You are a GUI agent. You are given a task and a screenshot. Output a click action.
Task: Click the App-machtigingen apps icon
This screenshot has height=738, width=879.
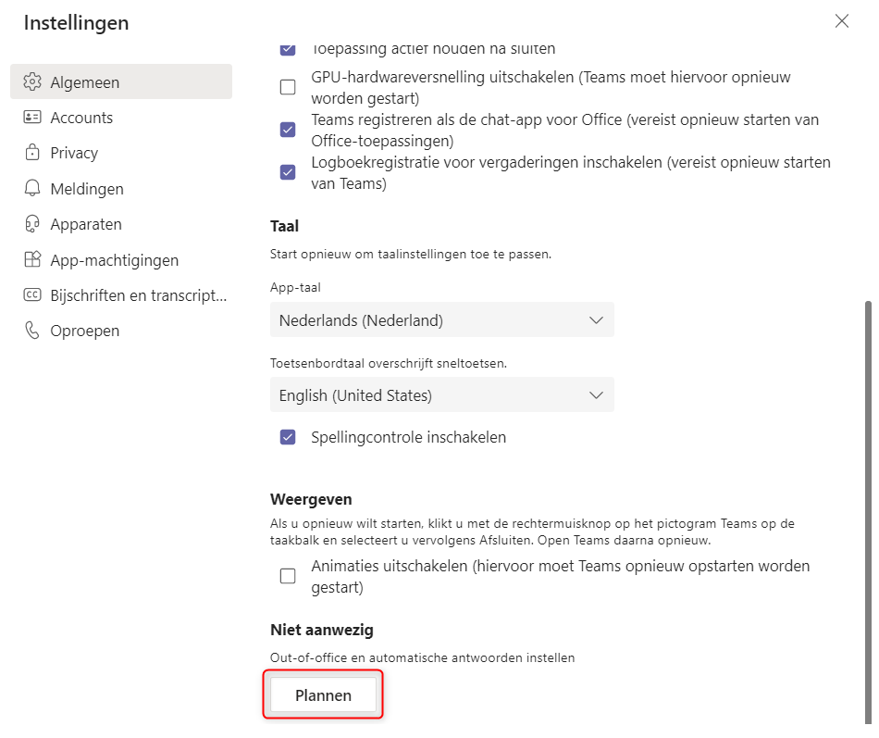[32, 259]
